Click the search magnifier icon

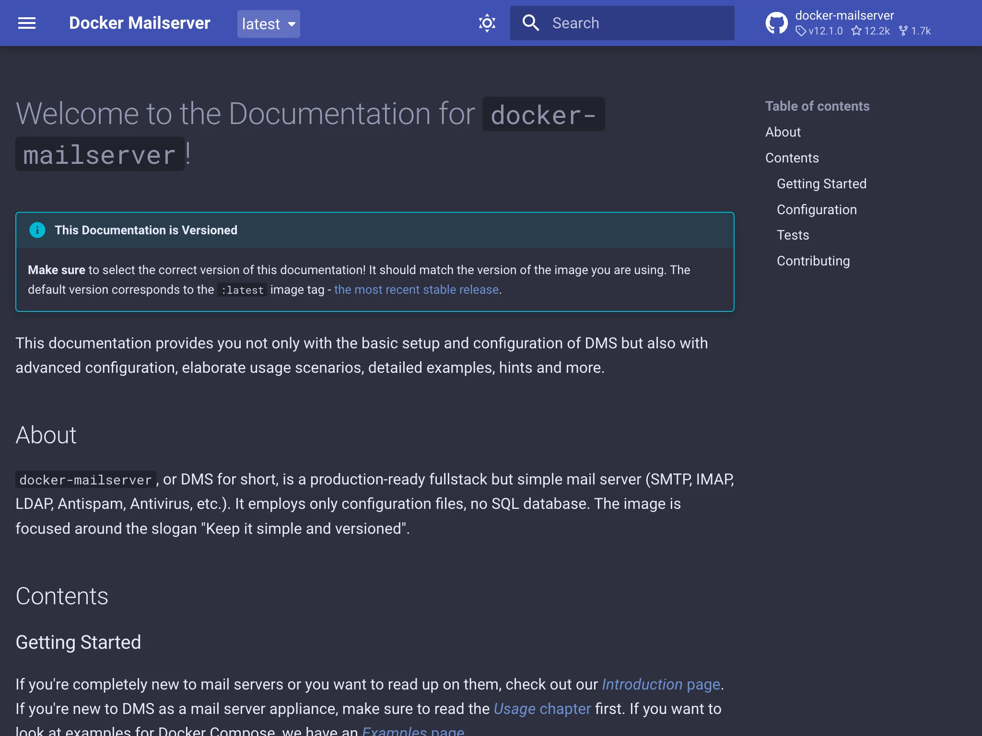tap(531, 23)
